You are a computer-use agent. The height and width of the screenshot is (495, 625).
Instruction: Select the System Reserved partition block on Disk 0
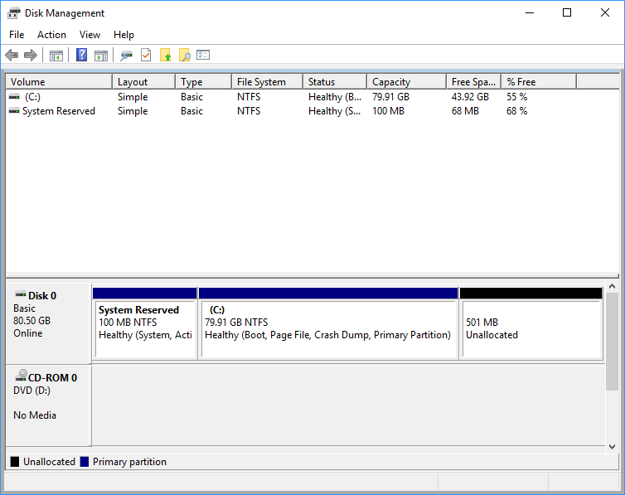point(145,323)
